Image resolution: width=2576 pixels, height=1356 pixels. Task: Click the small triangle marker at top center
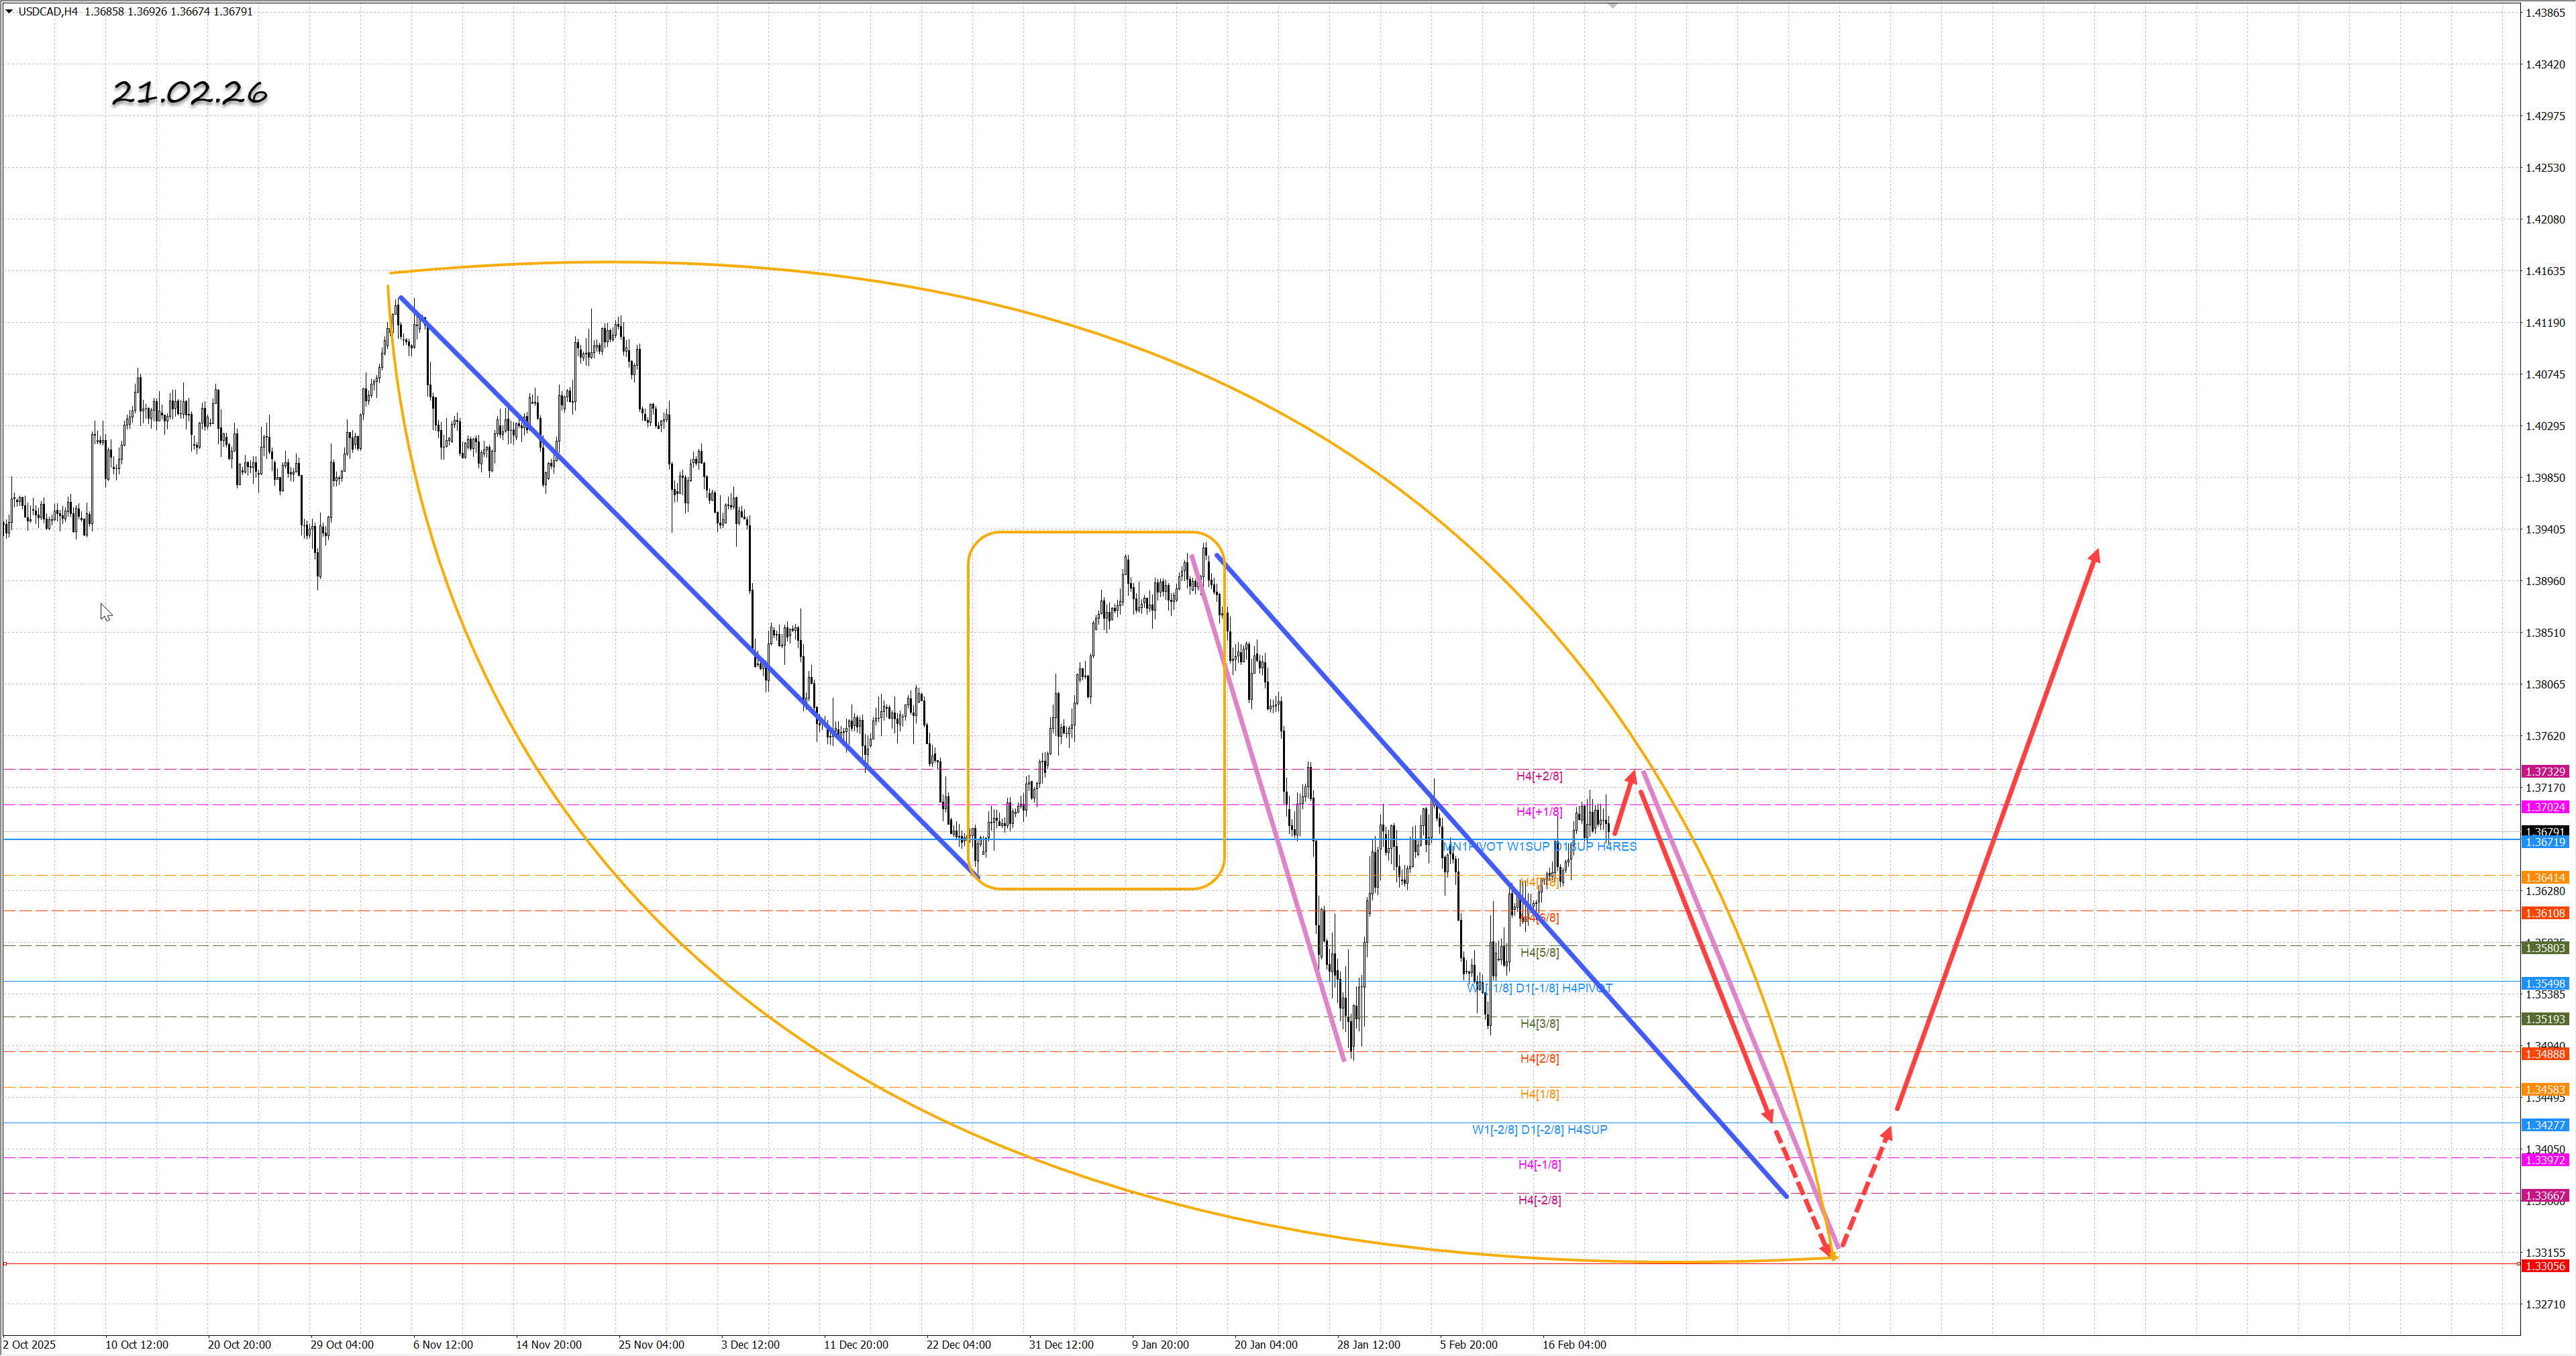[1612, 6]
